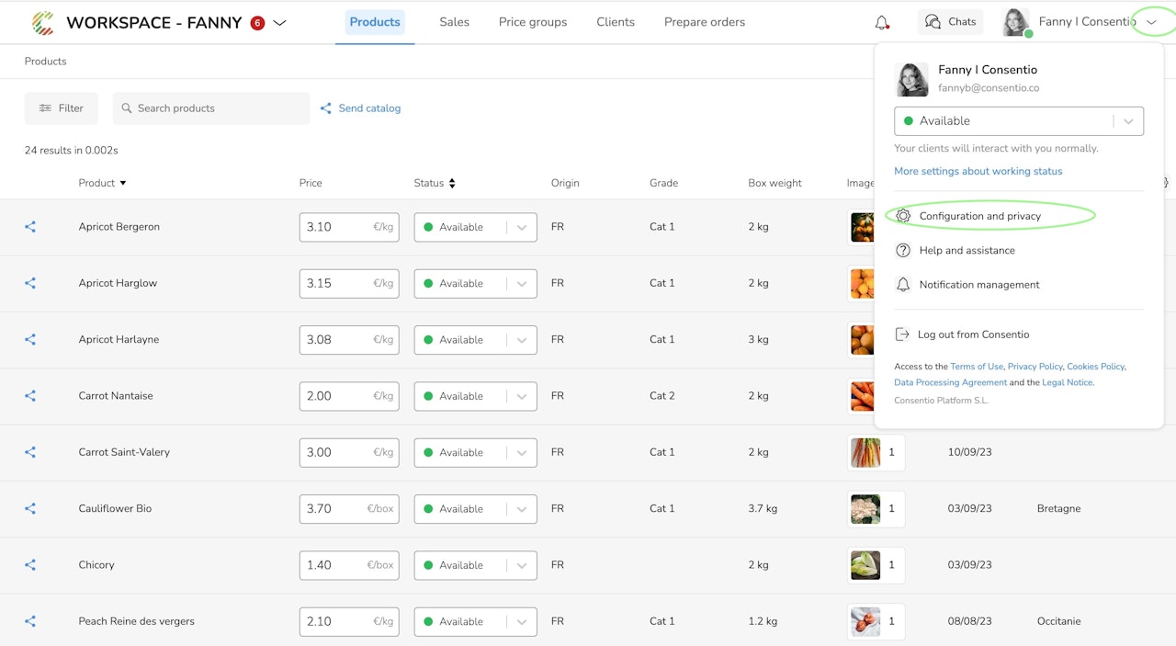Log out from Consentio
This screenshot has width=1176, height=646.
pyautogui.click(x=972, y=334)
